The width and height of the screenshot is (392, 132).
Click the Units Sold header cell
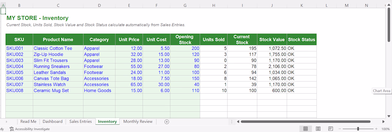(214, 39)
